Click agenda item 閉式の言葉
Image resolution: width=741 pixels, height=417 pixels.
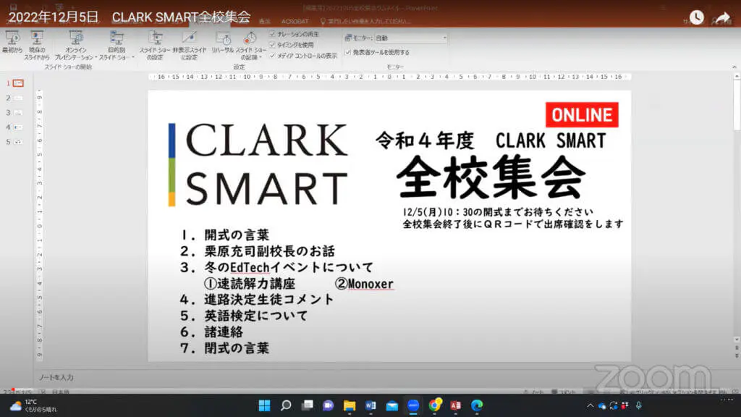pyautogui.click(x=237, y=348)
